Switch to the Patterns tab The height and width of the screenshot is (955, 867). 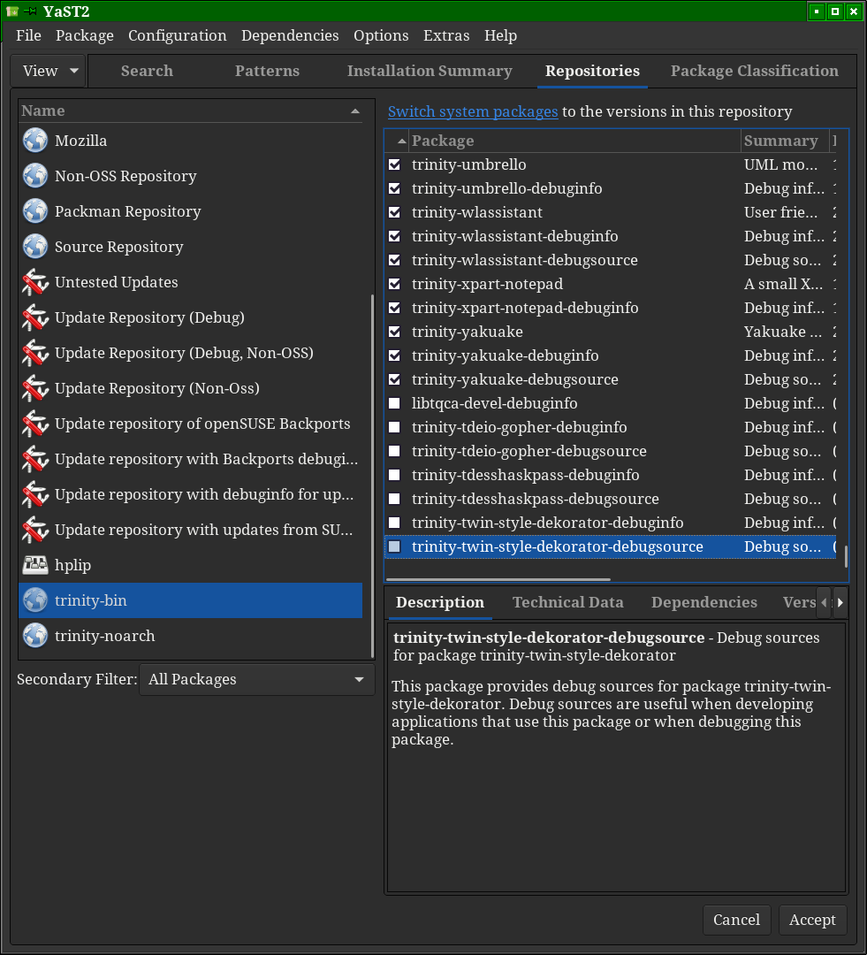pyautogui.click(x=267, y=71)
